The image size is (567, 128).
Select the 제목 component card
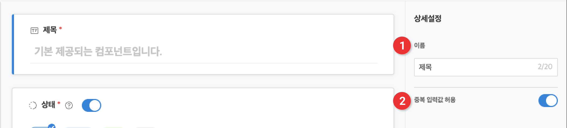(203, 44)
